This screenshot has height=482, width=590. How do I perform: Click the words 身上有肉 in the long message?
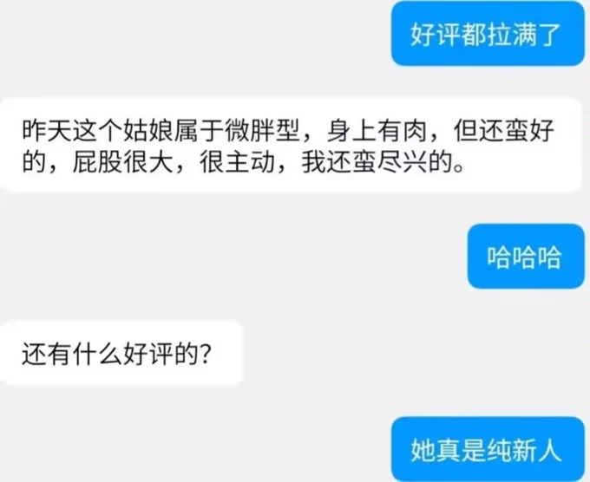377,130
